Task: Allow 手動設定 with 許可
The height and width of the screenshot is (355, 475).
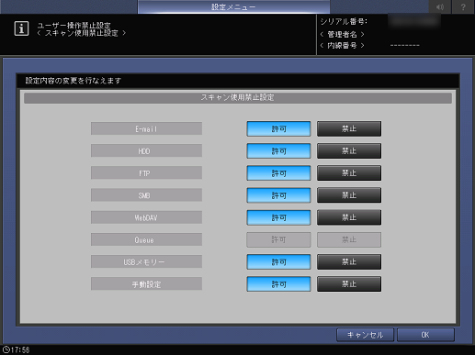Action: click(x=278, y=284)
